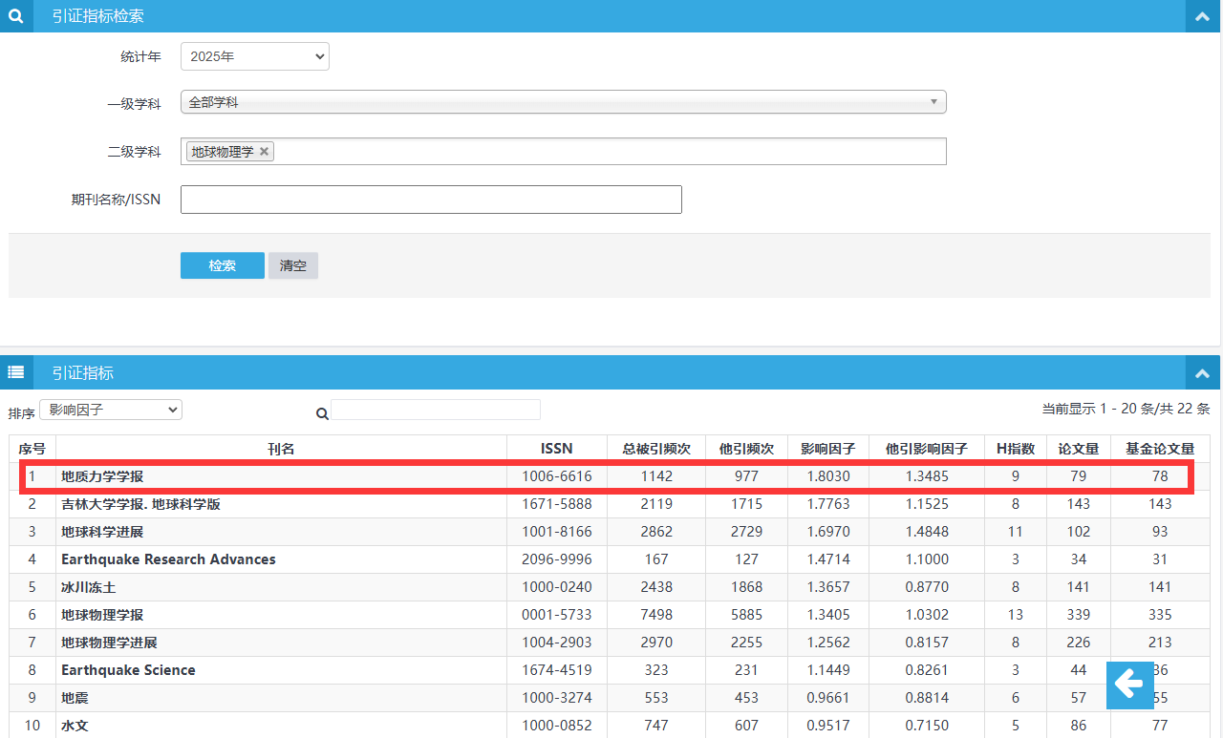Click the search magnifier beside table filter box
This screenshot has height=738, width=1223.
322,413
